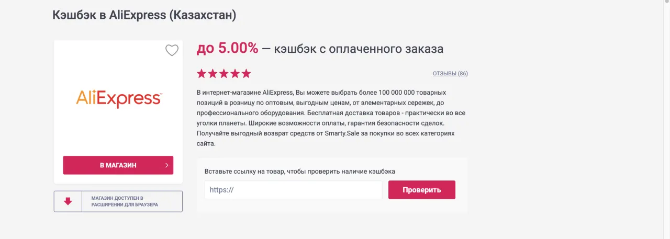The image size is (670, 239).
Task: Click the red download arrow icon
Action: [x=68, y=201]
